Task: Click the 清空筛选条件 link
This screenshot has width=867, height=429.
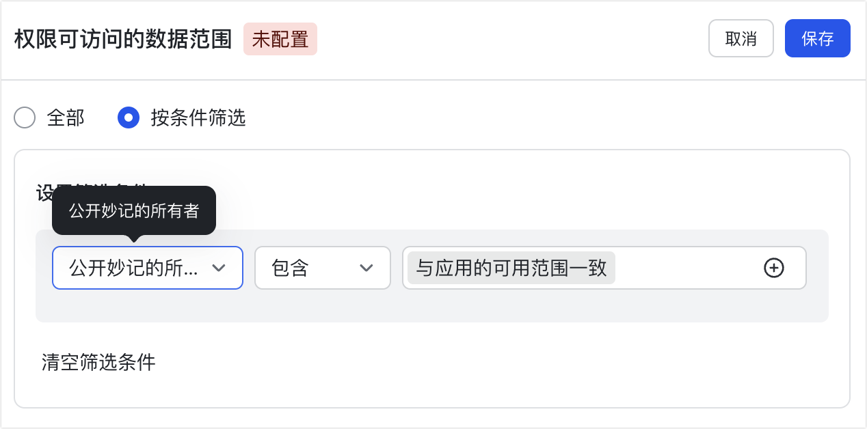Action: (98, 362)
